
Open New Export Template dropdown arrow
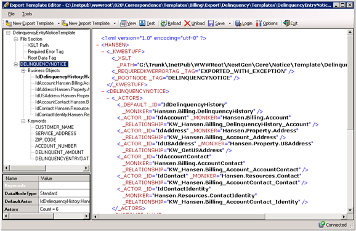[59, 23]
